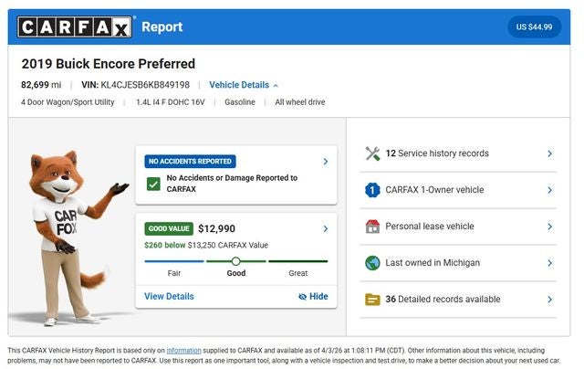Follow the 'information' link in disclaimer
Viewport: 584px width, 369px height.
[x=183, y=350]
